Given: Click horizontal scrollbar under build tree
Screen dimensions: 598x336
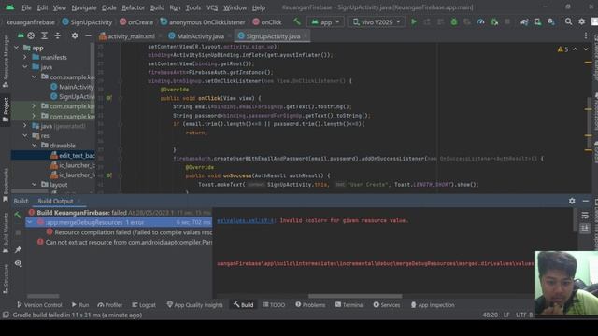Looking at the screenshot, I should pos(43,296).
